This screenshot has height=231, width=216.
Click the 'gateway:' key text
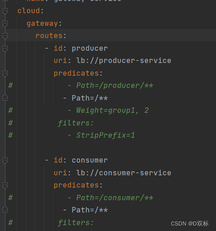44,24
